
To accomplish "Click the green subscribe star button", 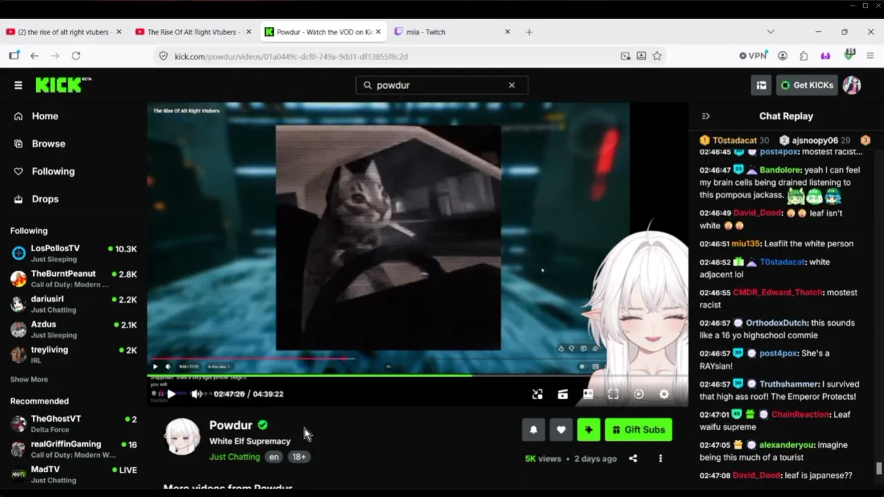I will point(588,429).
